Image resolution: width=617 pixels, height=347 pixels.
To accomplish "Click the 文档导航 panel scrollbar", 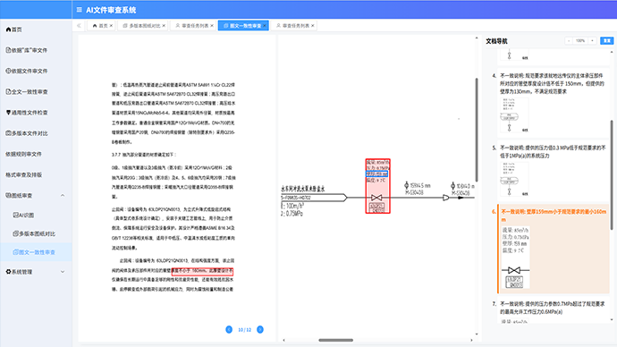I will [x=612, y=175].
